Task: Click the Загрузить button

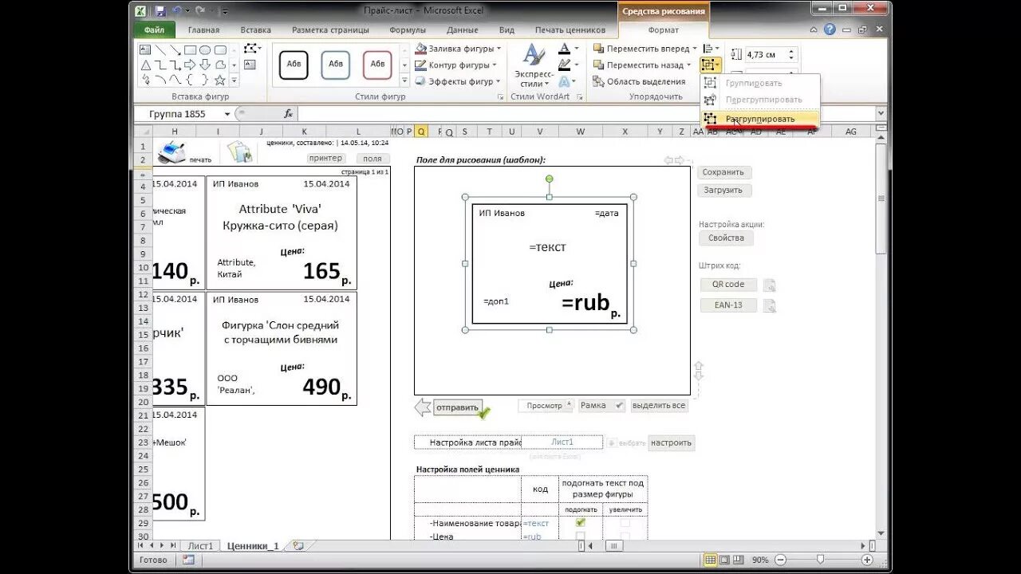Action: (x=724, y=191)
